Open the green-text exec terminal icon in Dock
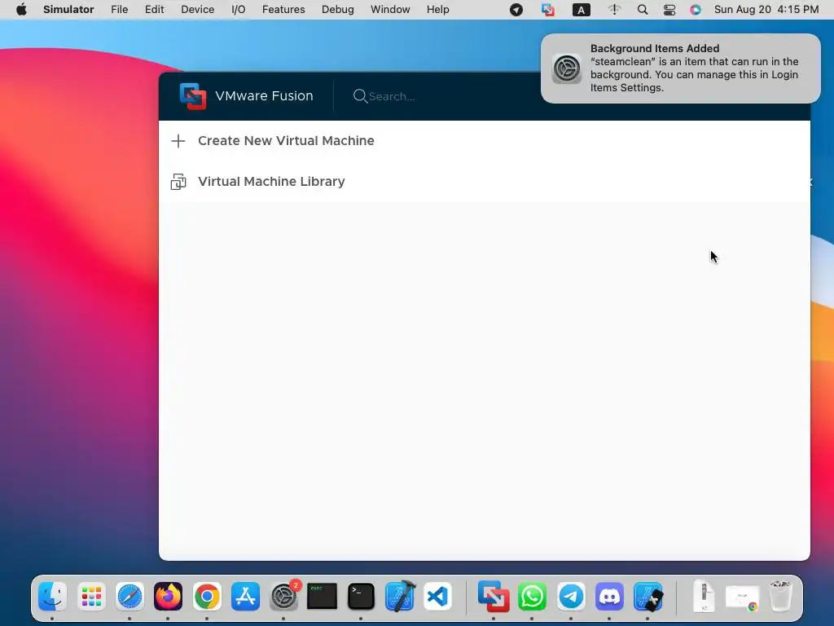 tap(323, 596)
